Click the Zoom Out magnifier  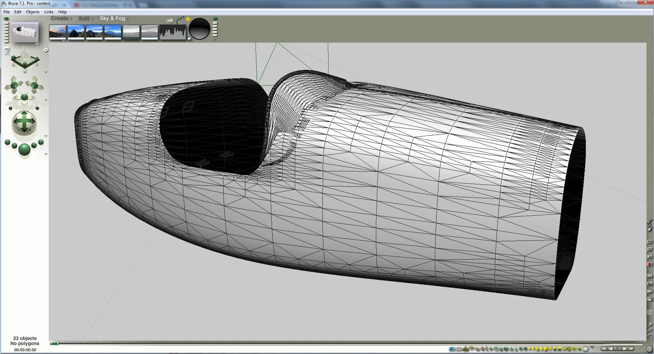(650, 329)
